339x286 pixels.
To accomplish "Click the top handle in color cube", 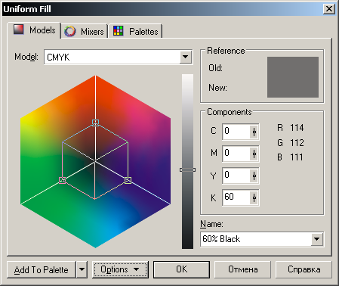I will [x=95, y=123].
